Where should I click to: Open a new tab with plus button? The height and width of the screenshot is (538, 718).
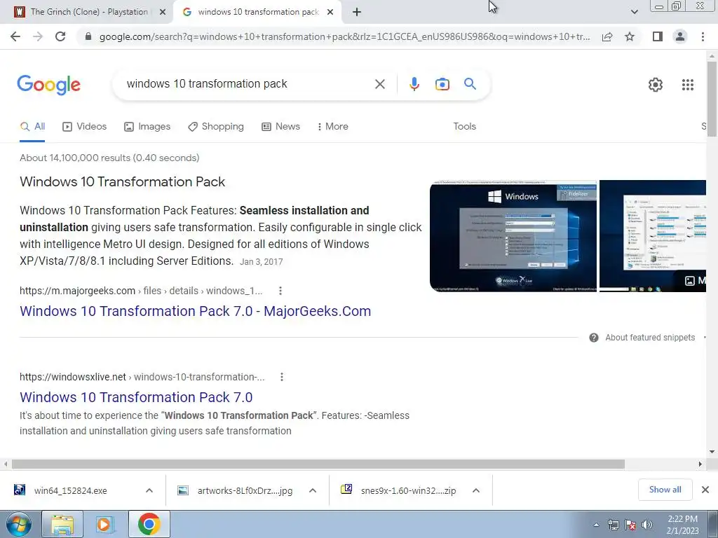pyautogui.click(x=357, y=12)
